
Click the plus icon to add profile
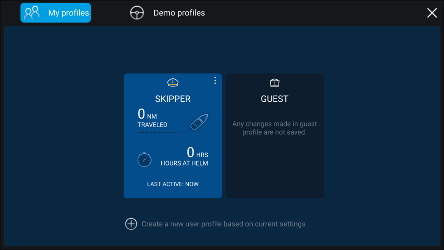pyautogui.click(x=131, y=224)
